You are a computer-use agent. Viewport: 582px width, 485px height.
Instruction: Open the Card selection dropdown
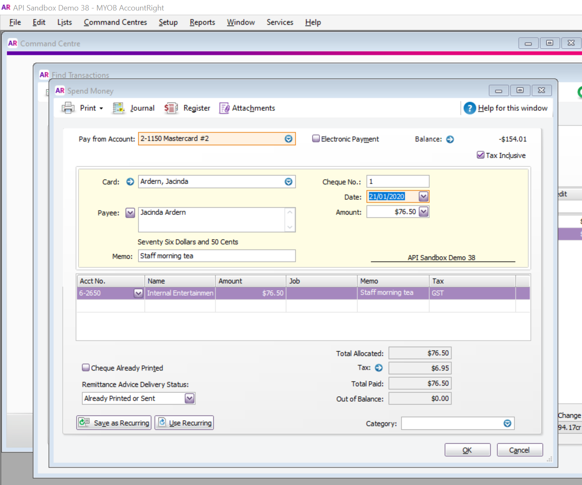(288, 182)
